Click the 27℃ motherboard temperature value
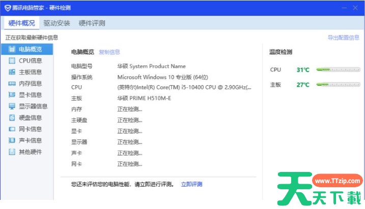This screenshot has width=365, height=209. pos(303,85)
